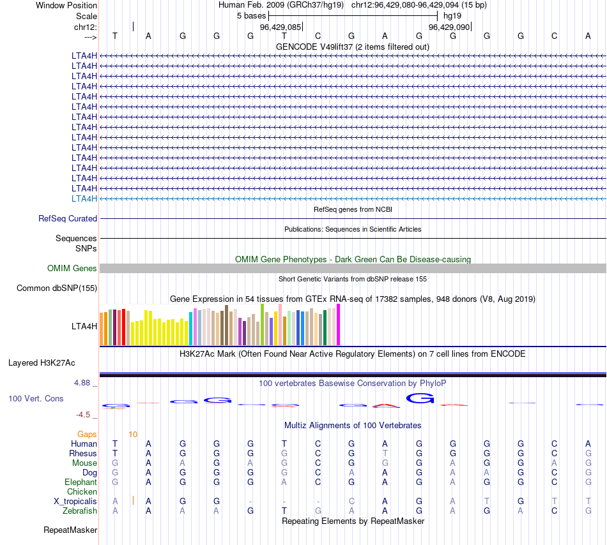
Task: Click the black LTA4H label beside GTEx chart
Action: coord(84,326)
